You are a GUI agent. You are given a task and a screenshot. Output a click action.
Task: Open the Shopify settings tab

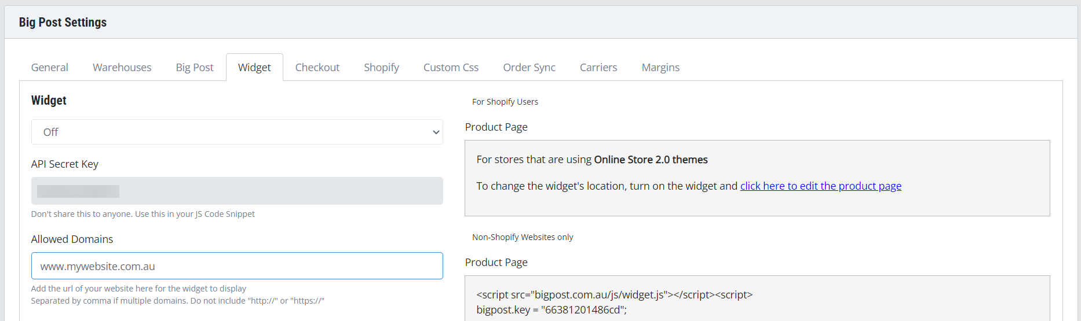(381, 68)
